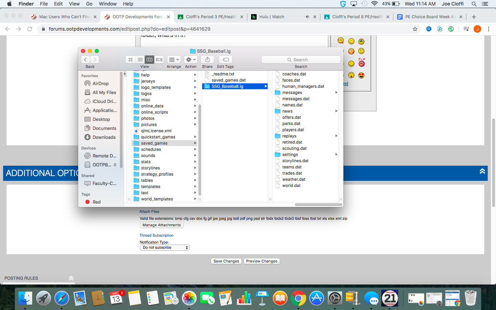
Task: Open the Go menu in menu bar
Action: pos(89,4)
